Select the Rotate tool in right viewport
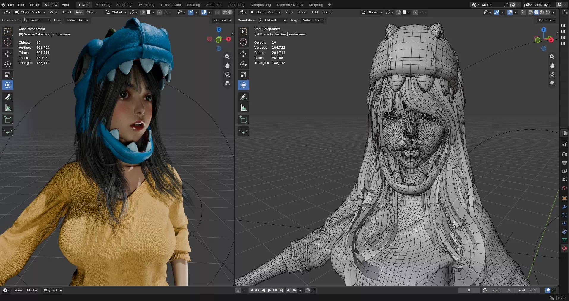The image size is (569, 301). 243,64
